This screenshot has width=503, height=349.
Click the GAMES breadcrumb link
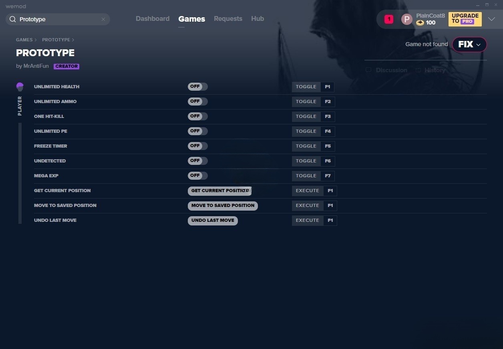24,40
